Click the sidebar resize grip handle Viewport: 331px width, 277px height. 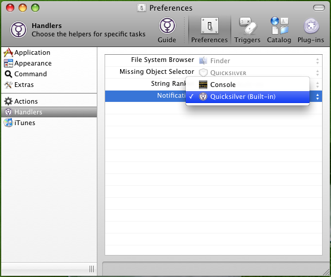tap(91, 269)
